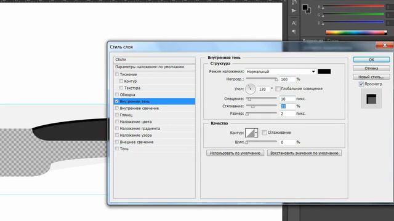394x221 pixels.
Task: Click the angle field showing 120
Action: pos(263,89)
